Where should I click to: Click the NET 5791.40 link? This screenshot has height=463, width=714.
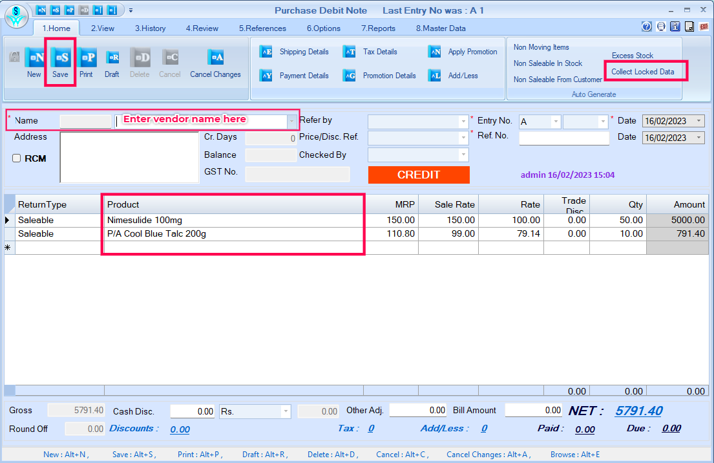tap(639, 411)
